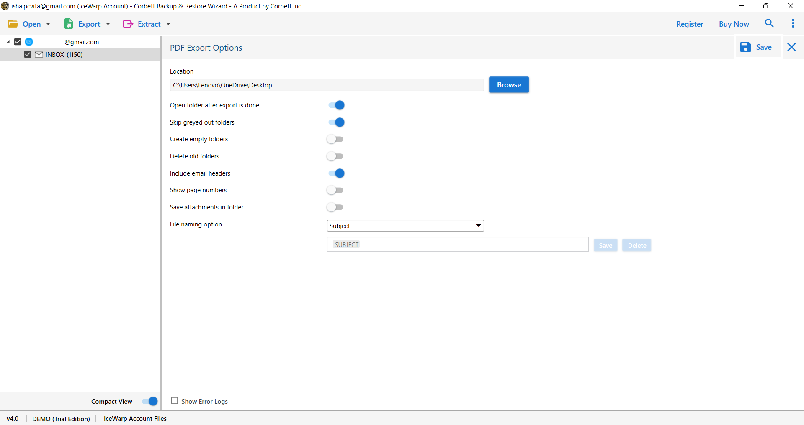Click the Location path input field

point(327,85)
